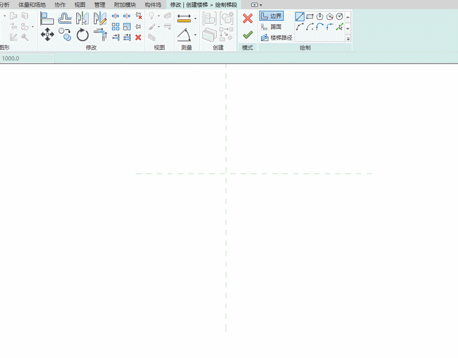The height and width of the screenshot is (358, 458).
Task: Click the 1000.0 offset input field
Action: coord(27,58)
